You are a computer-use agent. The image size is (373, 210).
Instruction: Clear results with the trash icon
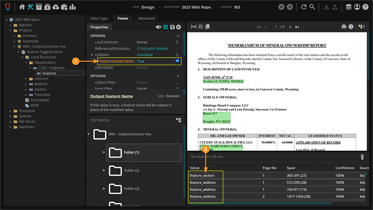coord(362,157)
